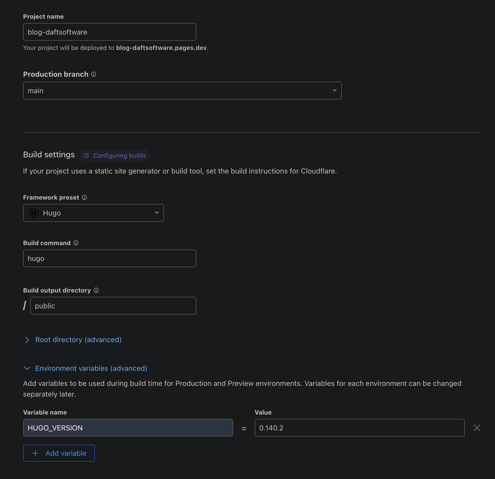This screenshot has width=495, height=479.
Task: Select the Project name field containing blog-daftsoftware
Action: tap(109, 32)
